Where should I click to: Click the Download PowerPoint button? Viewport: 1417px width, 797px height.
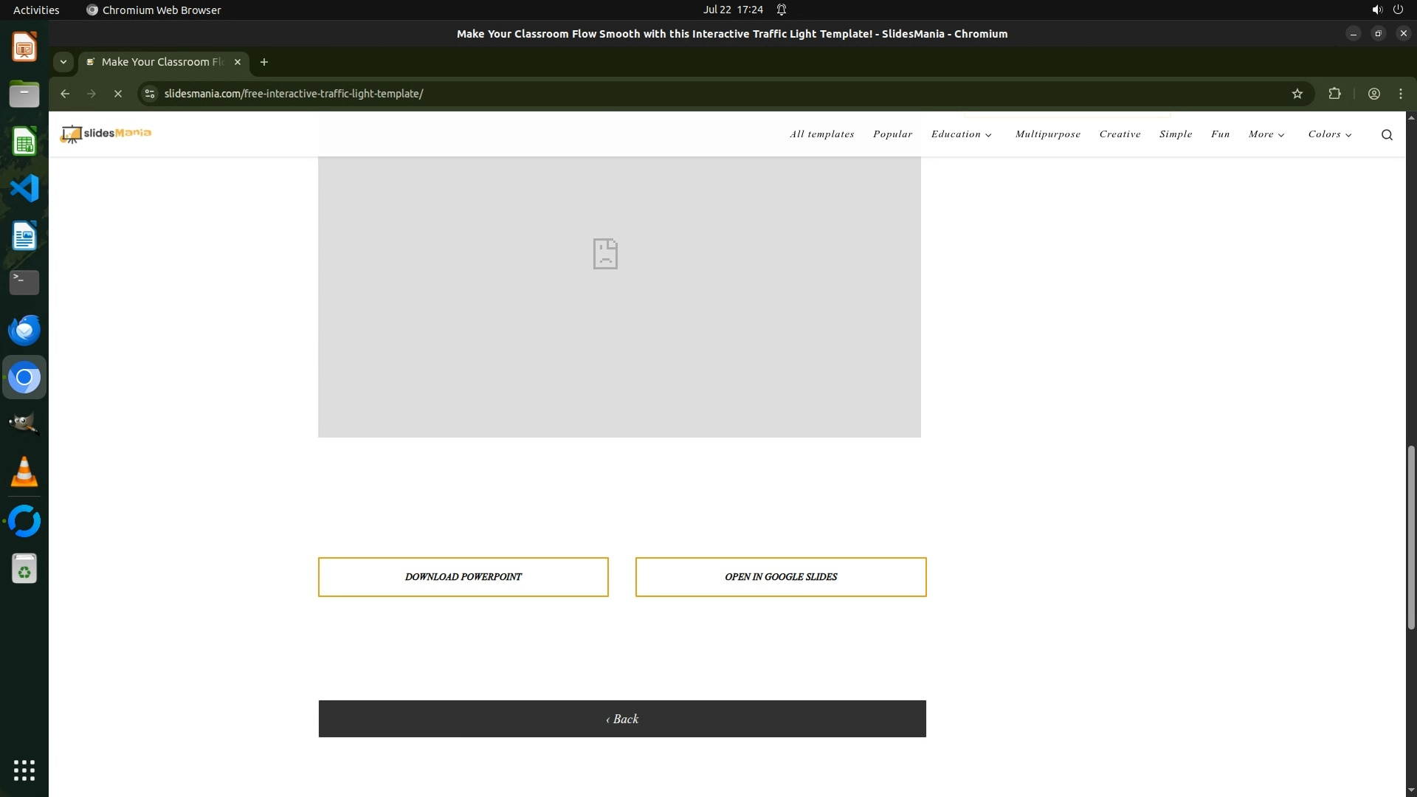pos(463,577)
